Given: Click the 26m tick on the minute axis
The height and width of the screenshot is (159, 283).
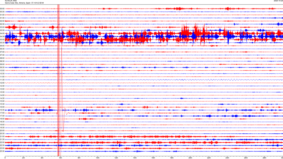Looking at the screenshot, I should 246,158.
